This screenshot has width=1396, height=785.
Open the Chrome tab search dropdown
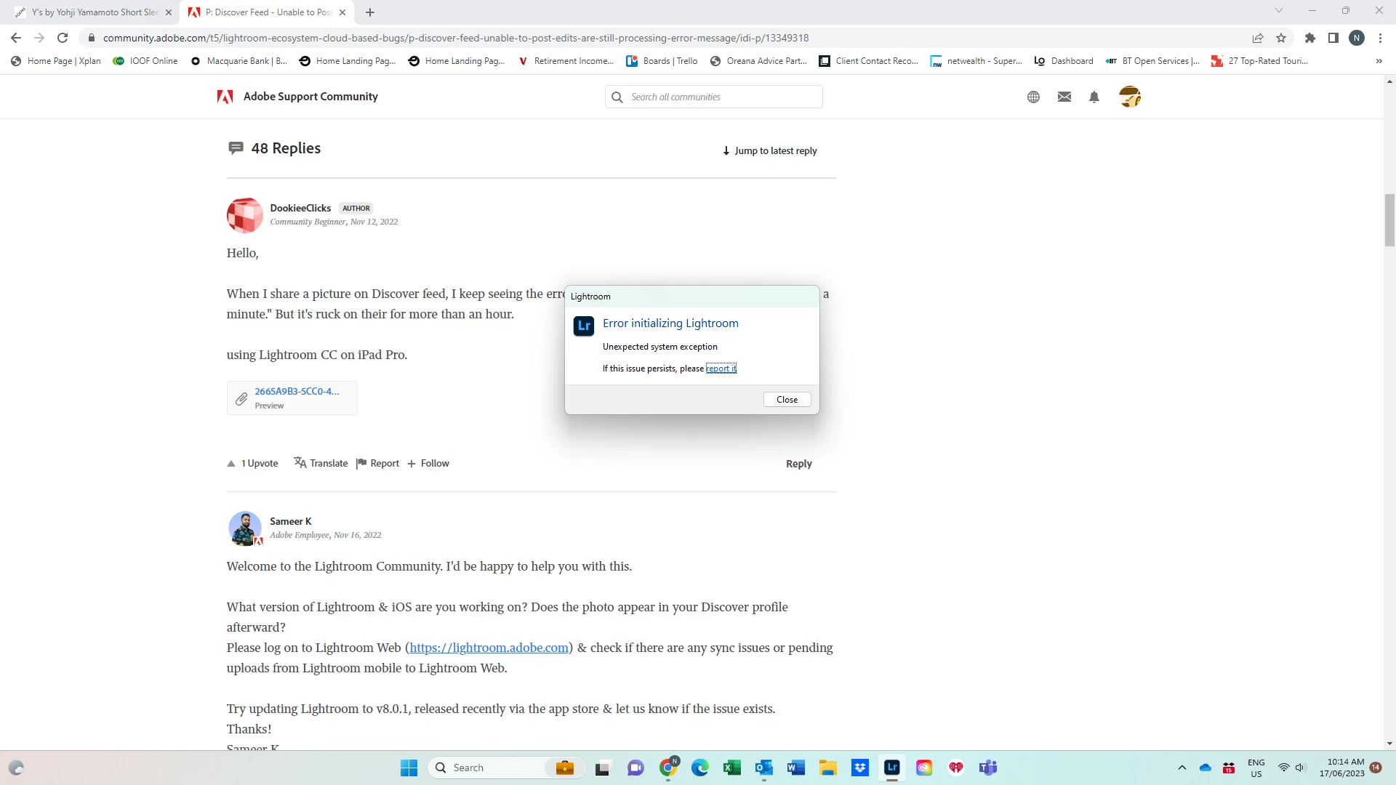pos(1278,11)
